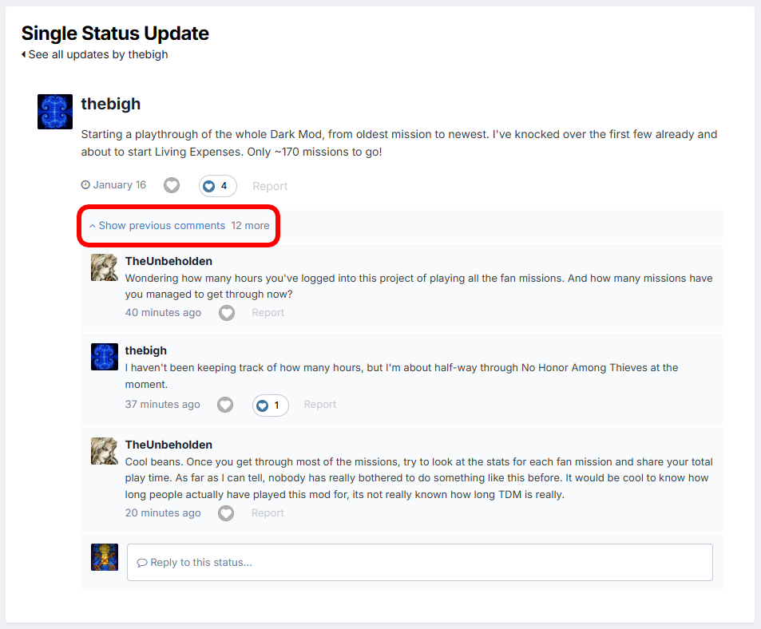761x629 pixels.
Task: Focus the Reply to this status field
Action: 420,562
